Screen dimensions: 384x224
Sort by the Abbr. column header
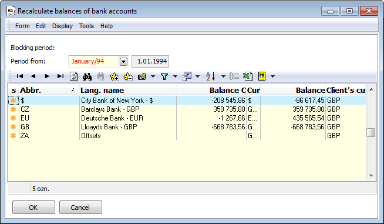coord(49,91)
